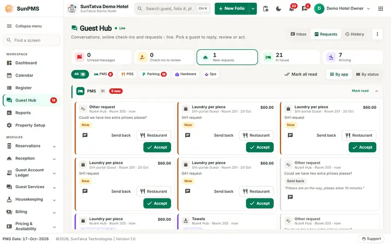This screenshot has width=391, height=244.
Task: Open Property Setup in the sidebar
Action: pyautogui.click(x=31, y=125)
